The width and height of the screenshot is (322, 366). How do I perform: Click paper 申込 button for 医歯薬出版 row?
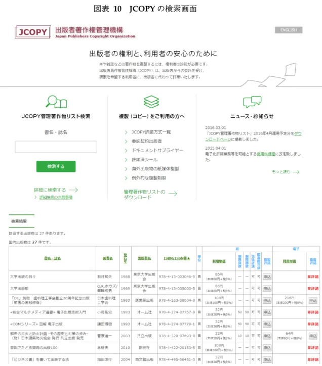click(267, 300)
